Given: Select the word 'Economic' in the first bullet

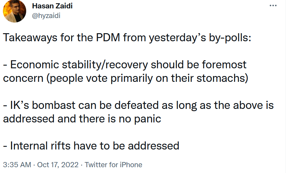Looking at the screenshot, I should 35,65.
